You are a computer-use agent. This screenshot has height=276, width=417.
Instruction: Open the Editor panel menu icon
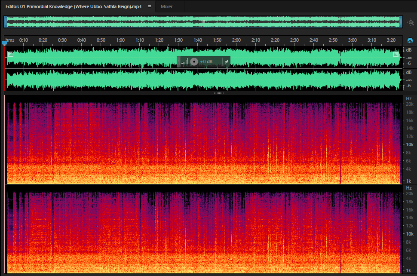[150, 6]
